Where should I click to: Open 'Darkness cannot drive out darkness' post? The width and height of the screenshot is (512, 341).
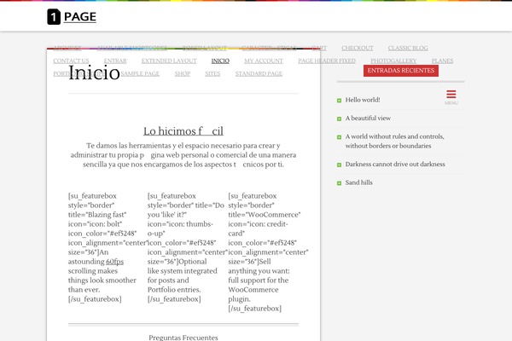tap(395, 165)
